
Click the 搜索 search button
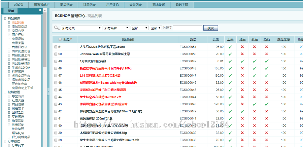[211, 28]
